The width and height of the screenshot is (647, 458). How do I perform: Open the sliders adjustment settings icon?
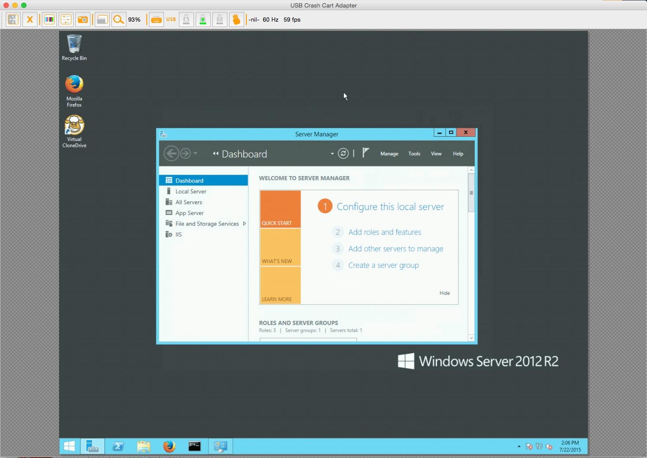pyautogui.click(x=66, y=20)
